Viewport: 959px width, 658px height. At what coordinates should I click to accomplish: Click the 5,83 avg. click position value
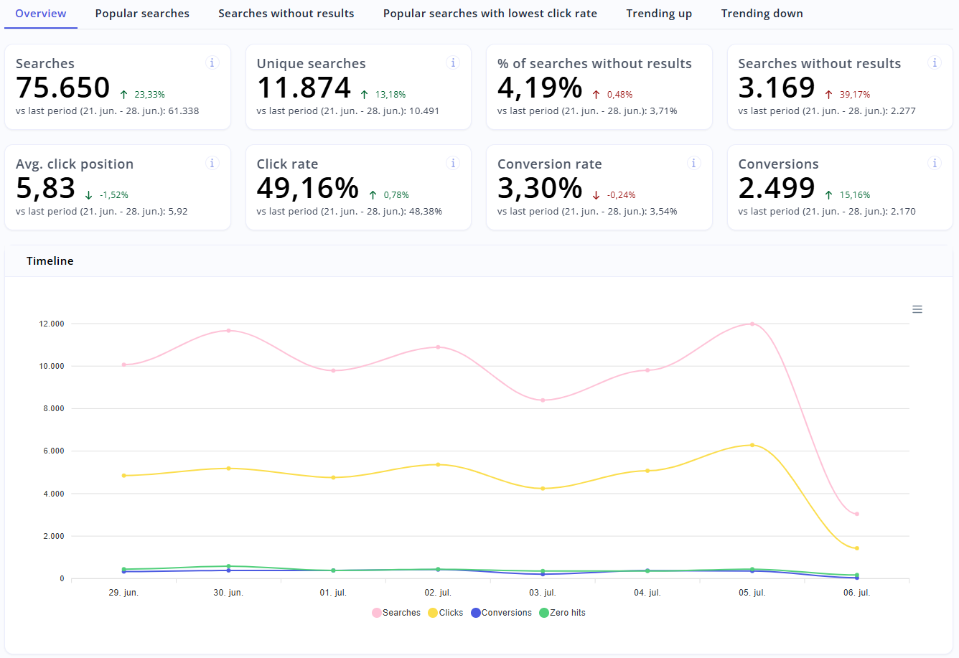45,188
